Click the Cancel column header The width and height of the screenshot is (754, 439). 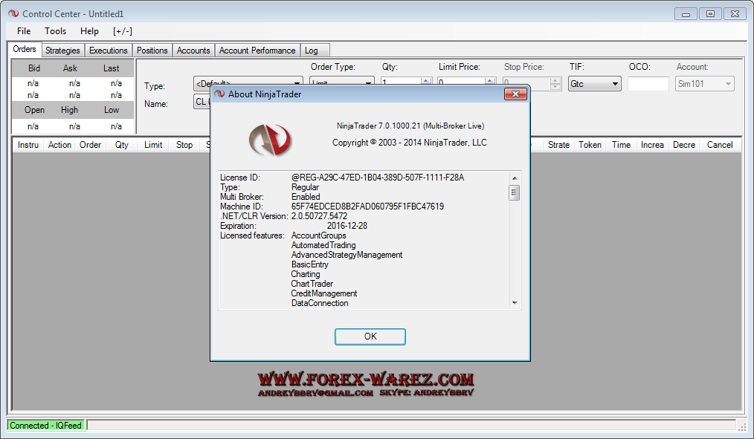click(719, 145)
